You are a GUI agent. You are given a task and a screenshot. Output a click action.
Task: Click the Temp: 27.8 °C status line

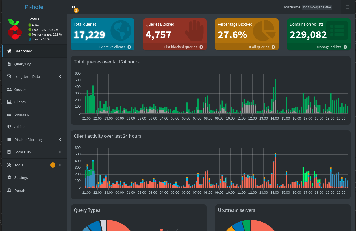[x=39, y=39]
